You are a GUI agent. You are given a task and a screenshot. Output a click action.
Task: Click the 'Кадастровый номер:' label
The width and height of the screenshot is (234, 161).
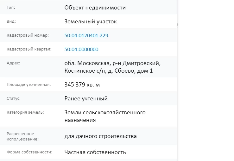28,35
